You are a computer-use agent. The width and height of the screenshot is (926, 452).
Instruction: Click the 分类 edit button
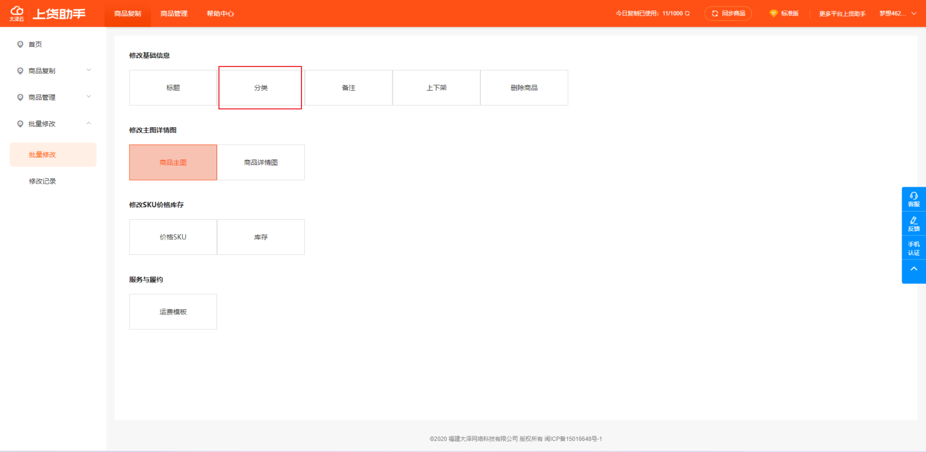click(261, 88)
